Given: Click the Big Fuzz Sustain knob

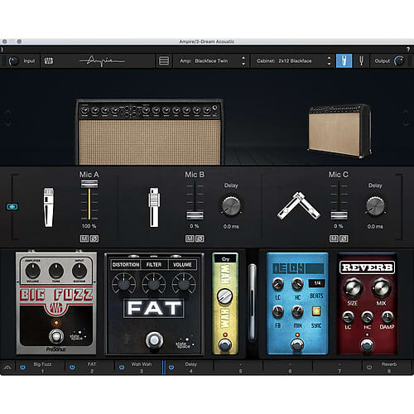Looking at the screenshot, I should pyautogui.click(x=79, y=271).
